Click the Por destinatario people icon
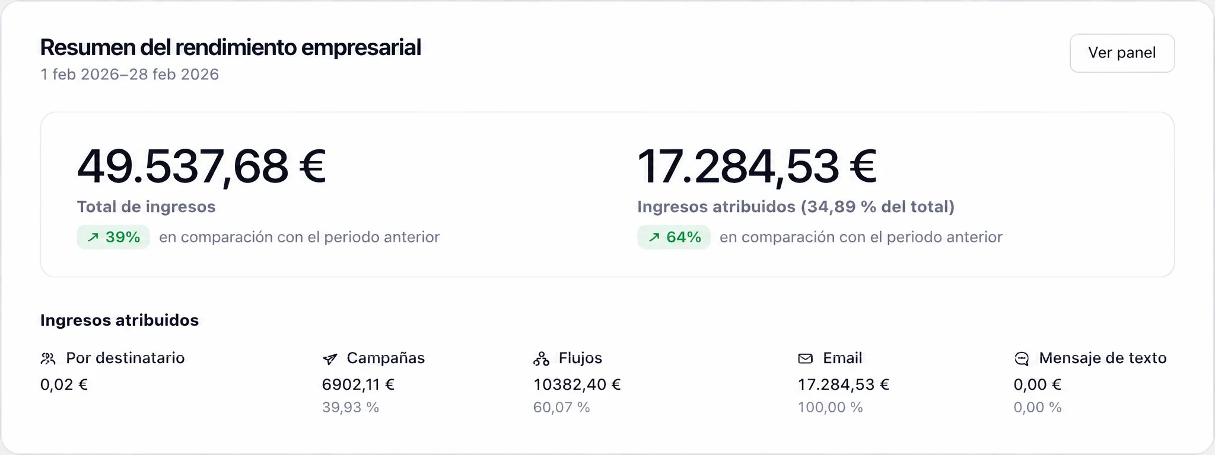This screenshot has width=1215, height=455. 48,358
